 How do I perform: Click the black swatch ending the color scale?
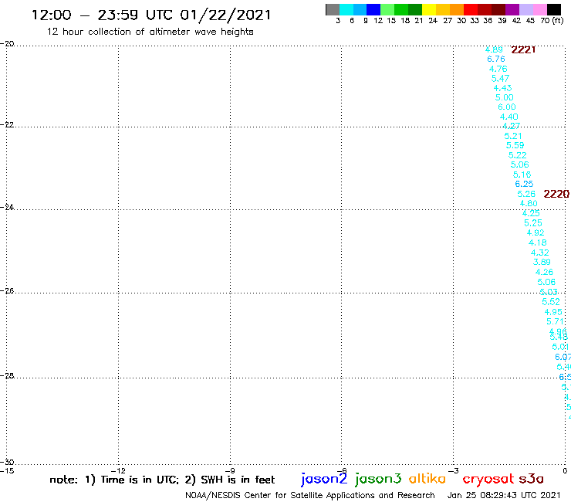click(x=554, y=9)
